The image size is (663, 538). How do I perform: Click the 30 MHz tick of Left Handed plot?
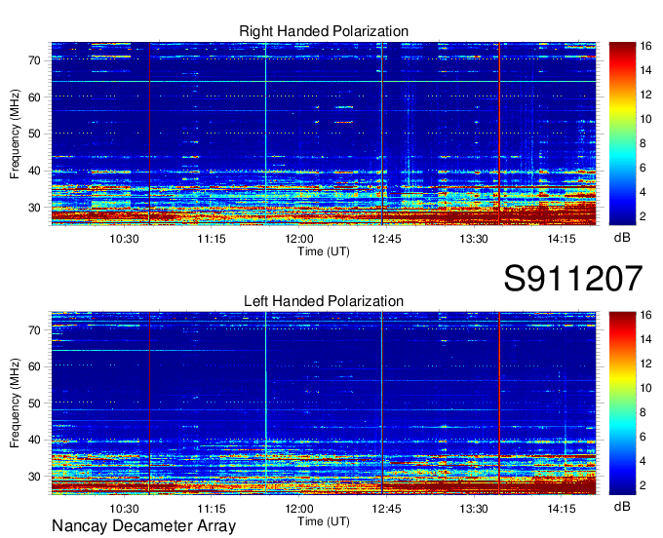coord(35,478)
